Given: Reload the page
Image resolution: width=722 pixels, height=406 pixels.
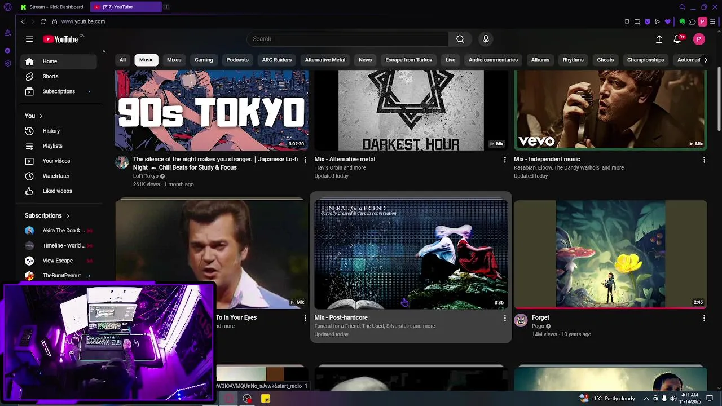Looking at the screenshot, I should tap(43, 21).
